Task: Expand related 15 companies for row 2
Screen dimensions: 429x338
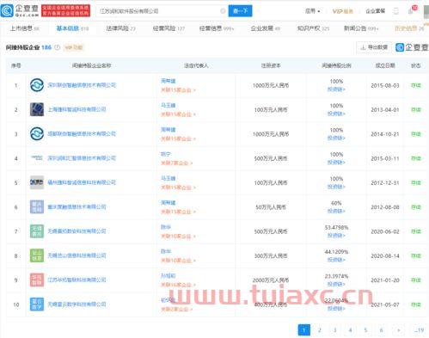Action: click(x=178, y=114)
